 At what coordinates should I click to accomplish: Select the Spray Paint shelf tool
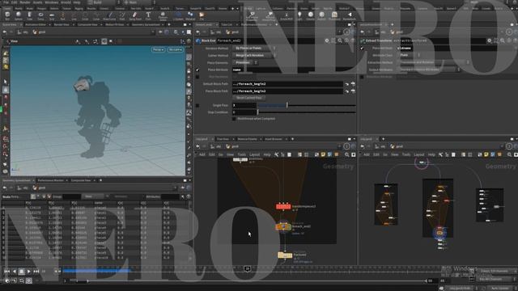point(135,15)
